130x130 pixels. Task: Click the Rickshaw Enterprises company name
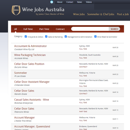coord(24,103)
